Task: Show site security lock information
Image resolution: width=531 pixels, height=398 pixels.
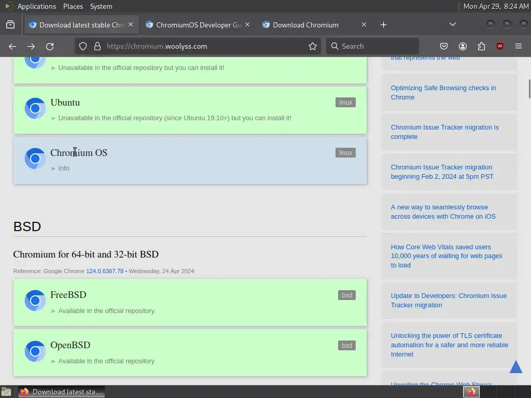Action: coord(97,46)
